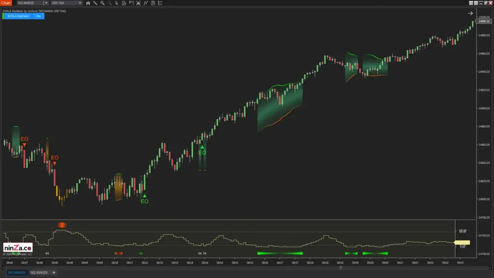The width and height of the screenshot is (494, 278).
Task: Click the zoom in magnifier icon
Action: point(102,3)
